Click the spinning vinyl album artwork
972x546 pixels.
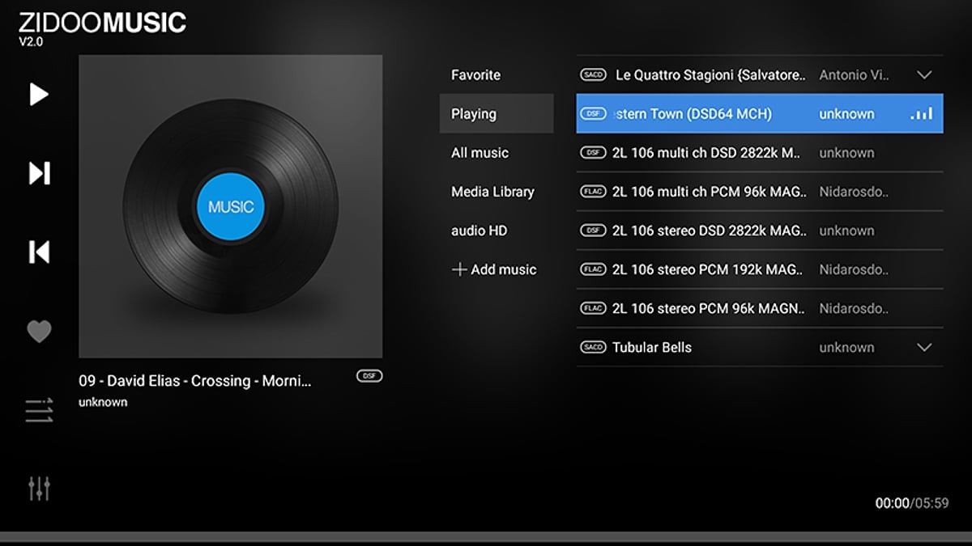[x=230, y=206]
